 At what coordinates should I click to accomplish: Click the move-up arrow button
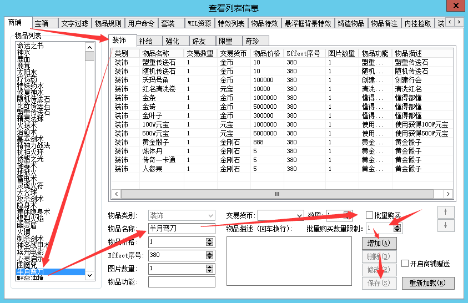pos(445,212)
